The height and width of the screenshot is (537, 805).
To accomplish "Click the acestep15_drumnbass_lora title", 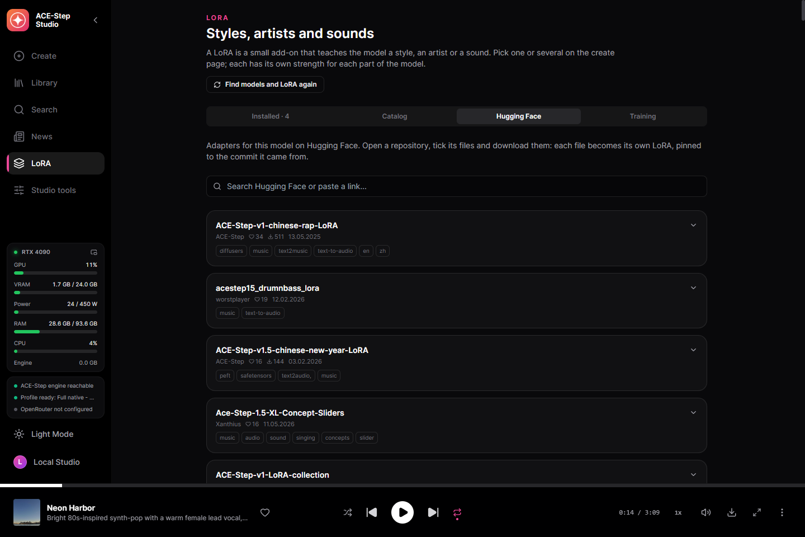I will [267, 288].
